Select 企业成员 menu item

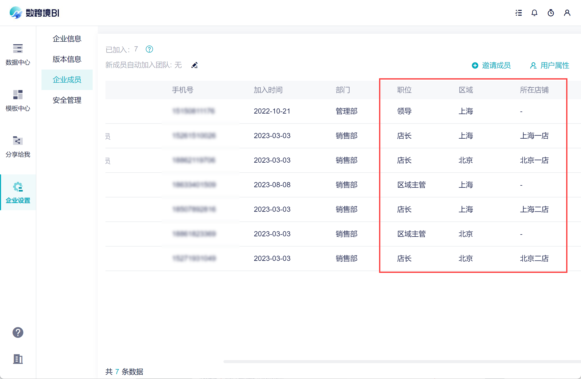pyautogui.click(x=67, y=80)
